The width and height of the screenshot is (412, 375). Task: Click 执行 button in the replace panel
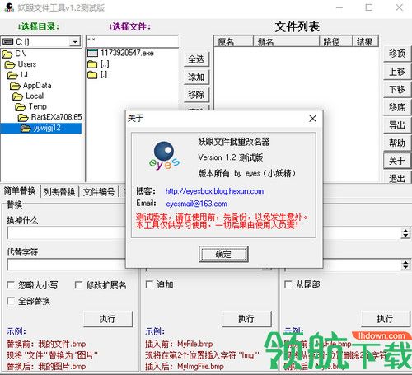[108, 319]
